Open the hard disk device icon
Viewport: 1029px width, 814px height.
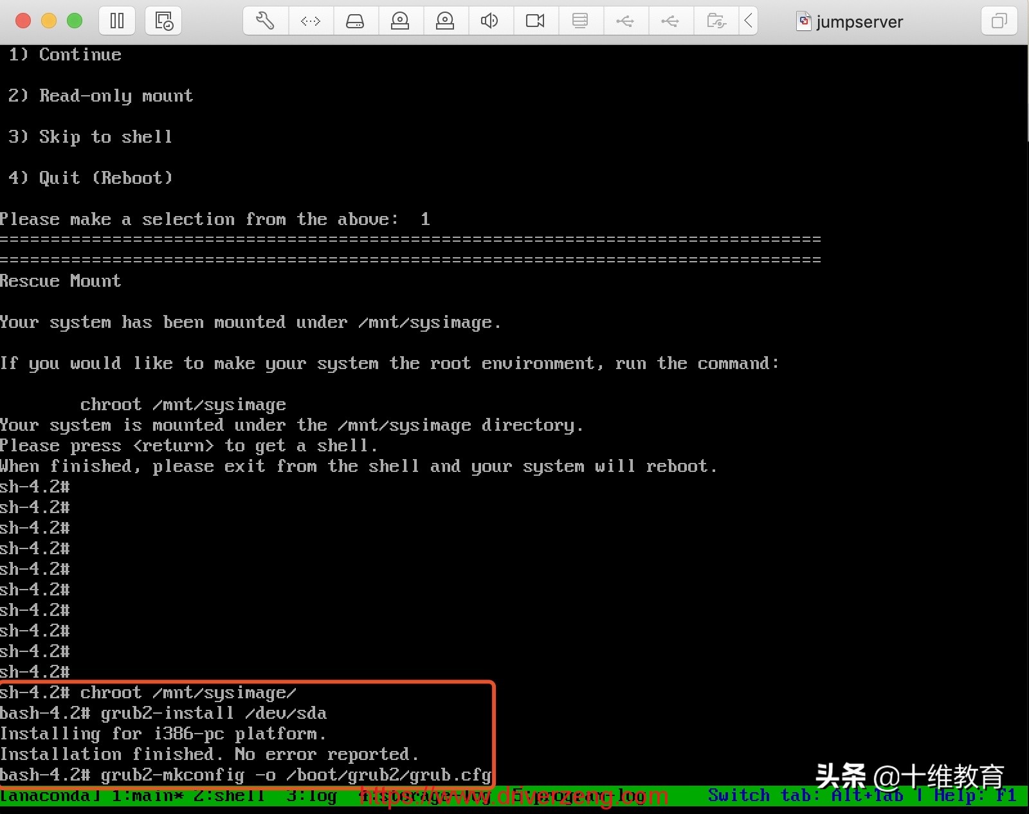coord(356,21)
